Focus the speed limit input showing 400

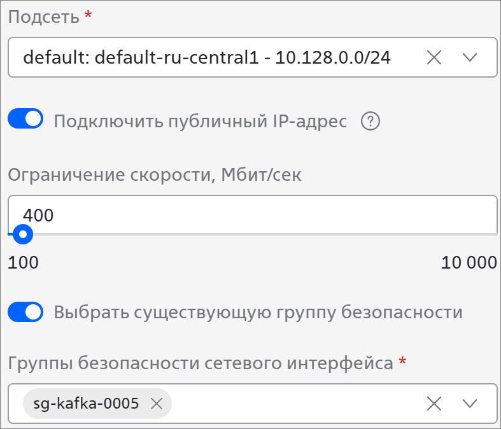[x=253, y=215]
